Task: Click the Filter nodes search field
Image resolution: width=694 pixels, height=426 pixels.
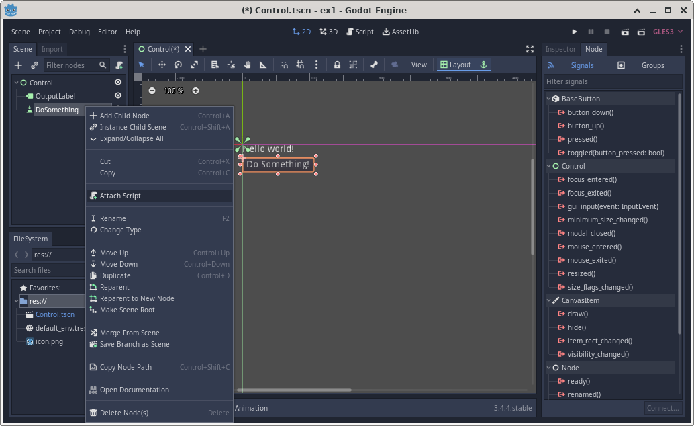Action: pyautogui.click(x=76, y=65)
